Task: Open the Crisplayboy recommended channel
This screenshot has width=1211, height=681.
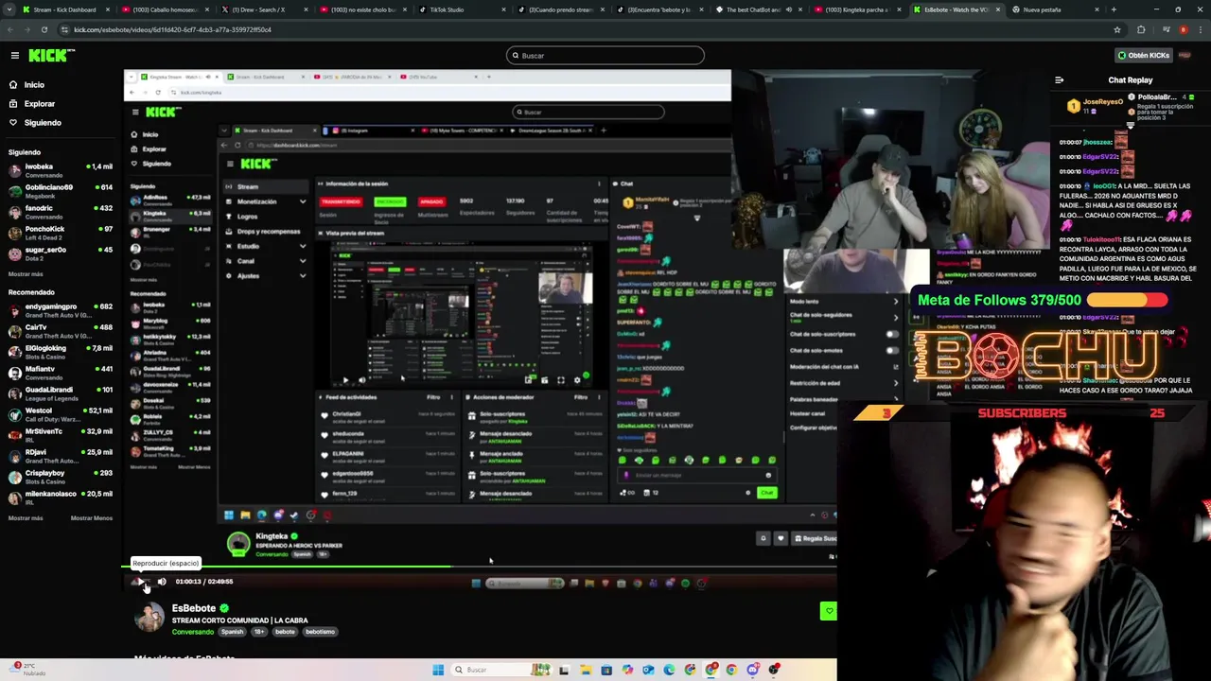Action: [61, 477]
